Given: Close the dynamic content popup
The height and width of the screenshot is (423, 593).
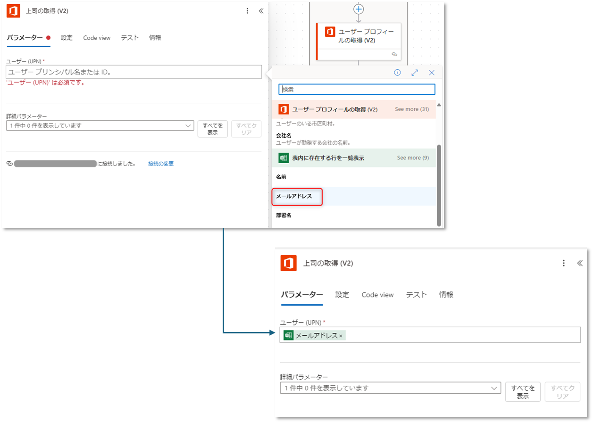Looking at the screenshot, I should (432, 73).
